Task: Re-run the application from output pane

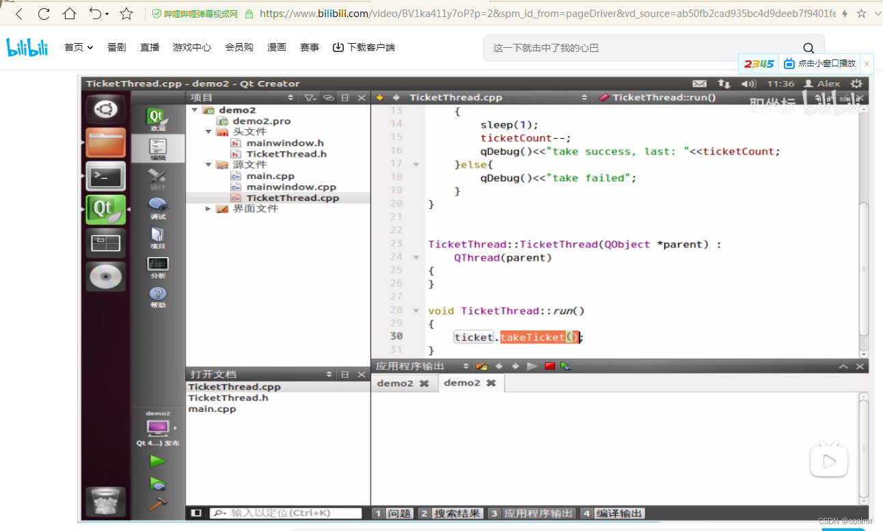Action: [532, 366]
